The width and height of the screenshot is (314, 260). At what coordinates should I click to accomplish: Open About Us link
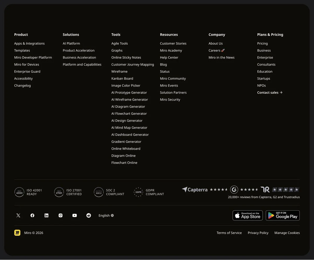pyautogui.click(x=216, y=44)
